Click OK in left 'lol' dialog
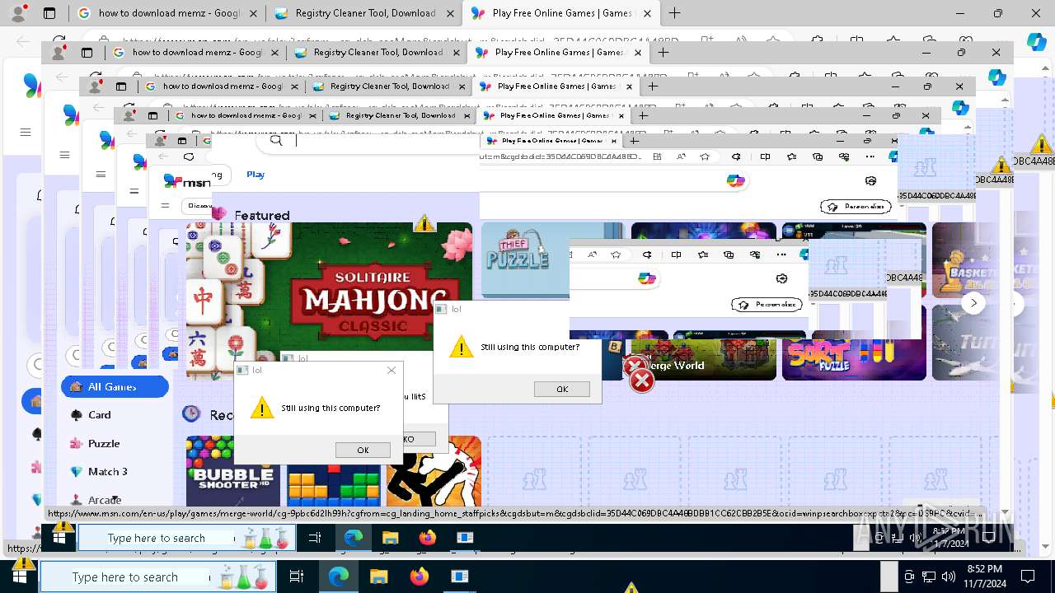Viewport: 1055px width, 593px height. click(x=363, y=450)
